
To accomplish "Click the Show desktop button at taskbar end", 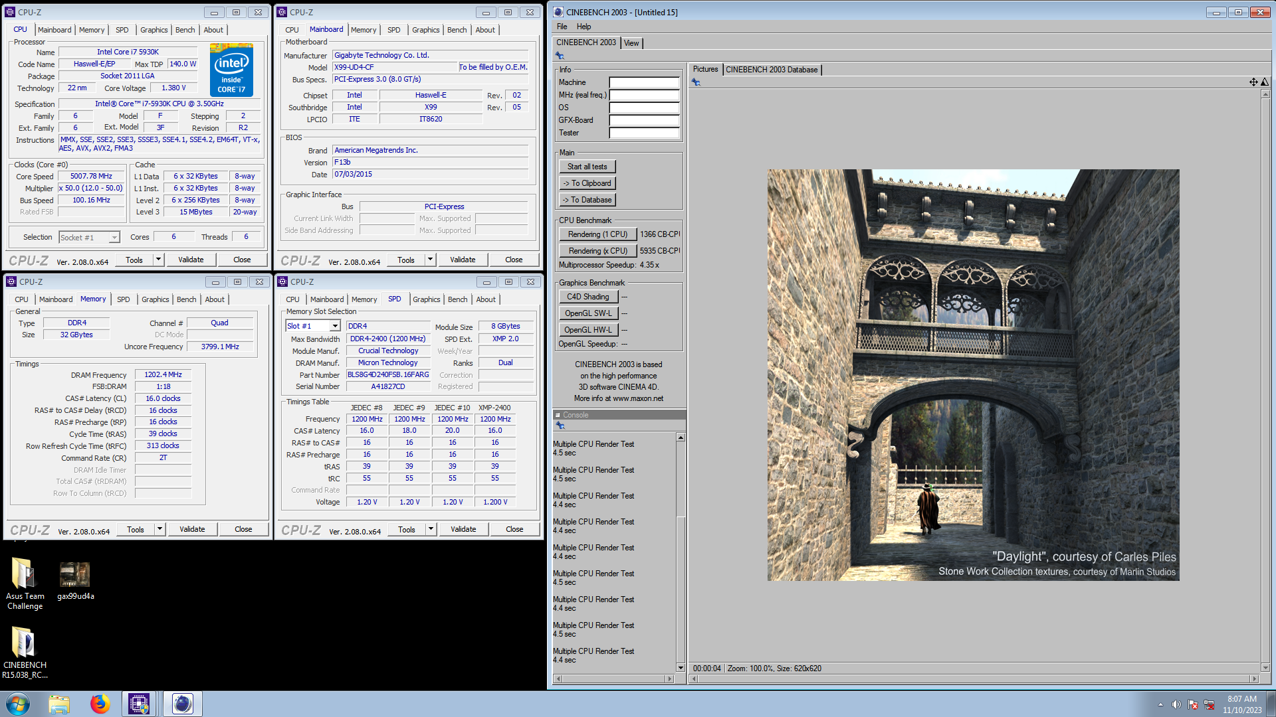I will 1271,704.
